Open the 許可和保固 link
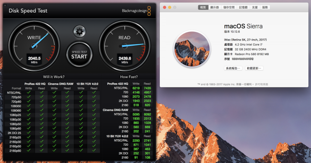The width and height of the screenshot is (311, 163). click(x=261, y=84)
